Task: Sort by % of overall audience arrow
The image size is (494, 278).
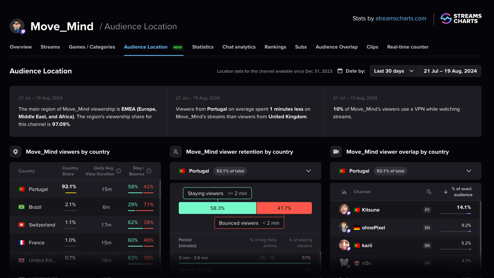Action: tap(446, 192)
